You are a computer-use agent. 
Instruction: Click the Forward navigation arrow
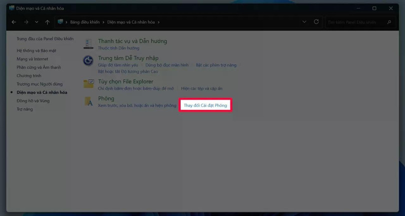click(x=26, y=22)
